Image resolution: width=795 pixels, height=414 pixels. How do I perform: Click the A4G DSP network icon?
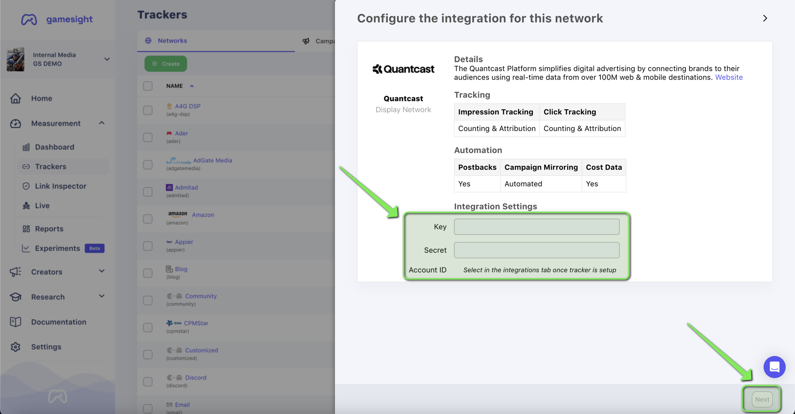[x=169, y=106]
